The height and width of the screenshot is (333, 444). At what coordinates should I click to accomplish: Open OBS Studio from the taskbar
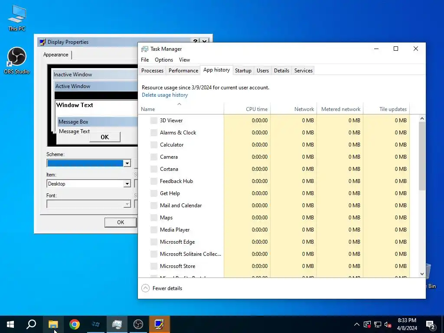click(x=138, y=324)
